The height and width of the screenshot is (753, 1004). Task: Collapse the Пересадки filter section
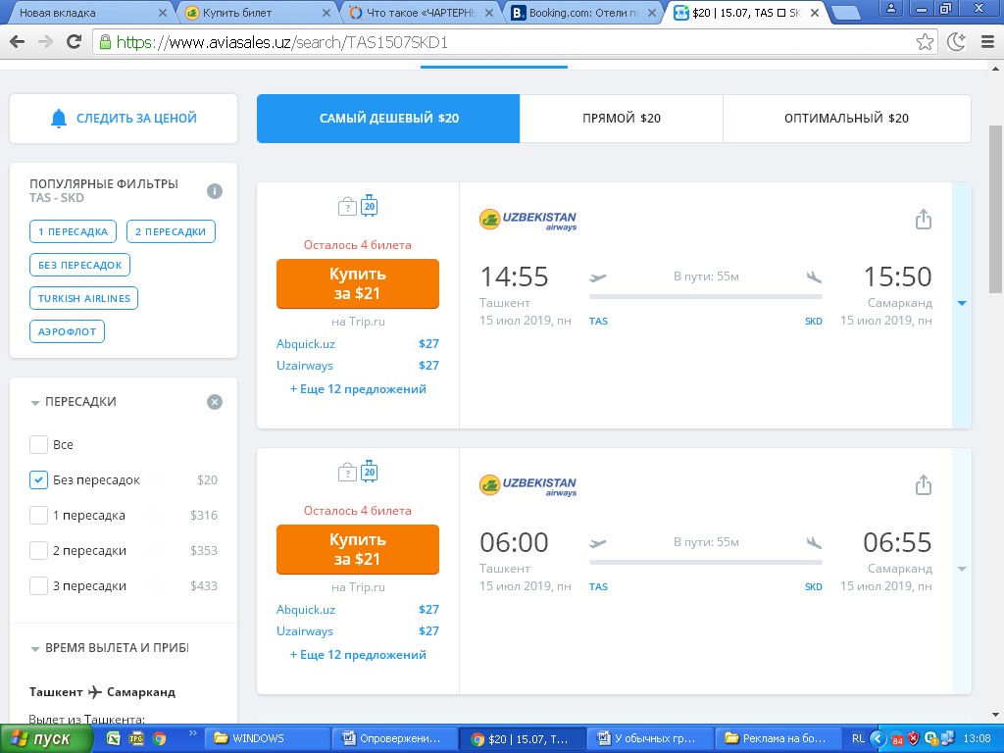[35, 403]
